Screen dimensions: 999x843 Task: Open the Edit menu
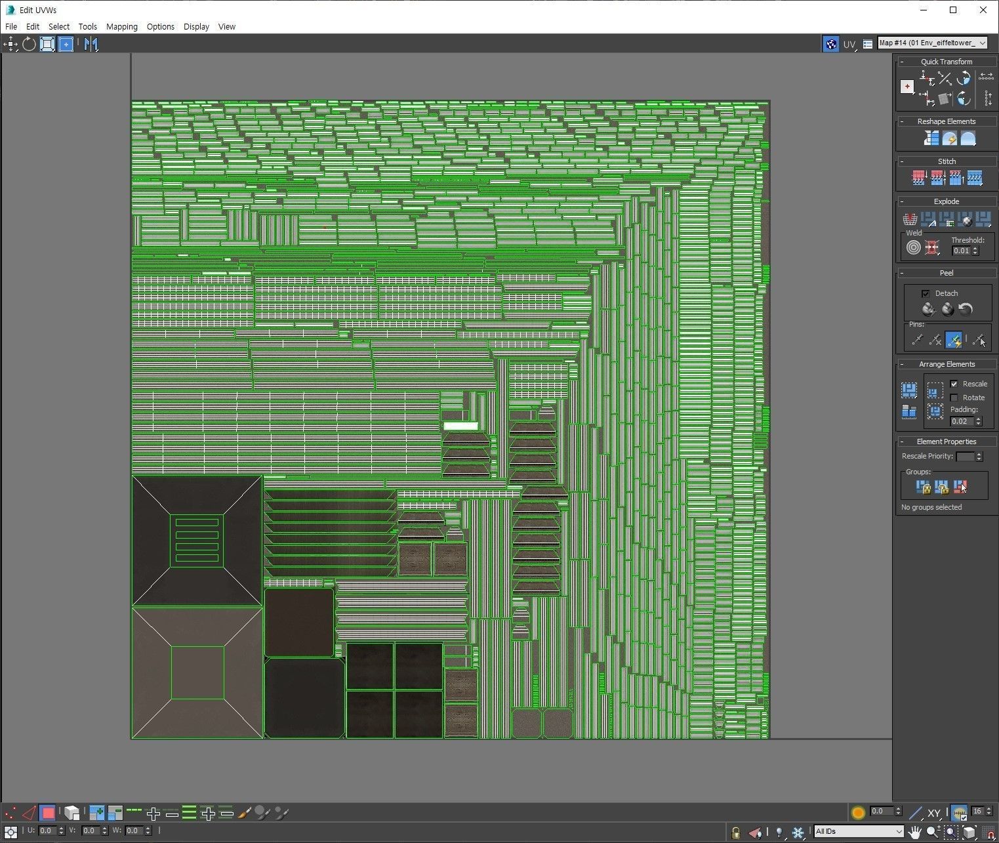click(x=33, y=26)
